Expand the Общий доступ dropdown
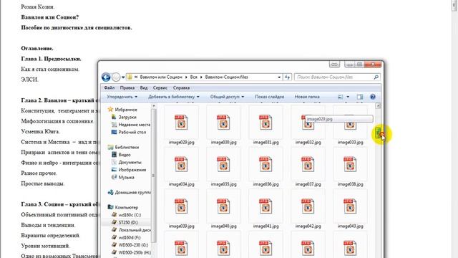The image size is (458, 258). point(227,97)
